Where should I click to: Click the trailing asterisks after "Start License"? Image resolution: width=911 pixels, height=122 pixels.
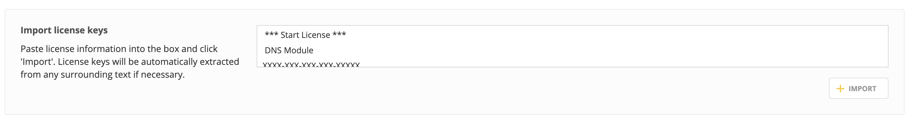point(339,34)
